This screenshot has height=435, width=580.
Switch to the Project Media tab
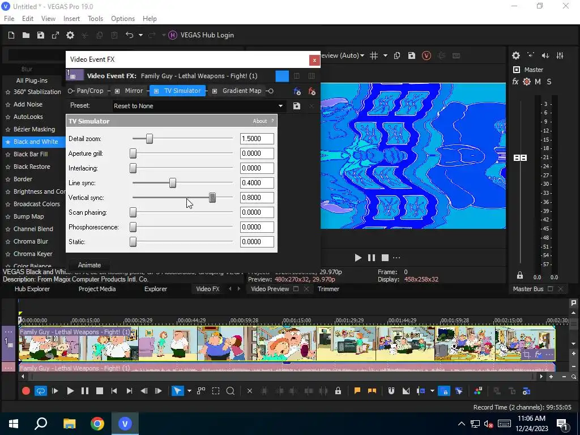tap(97, 289)
